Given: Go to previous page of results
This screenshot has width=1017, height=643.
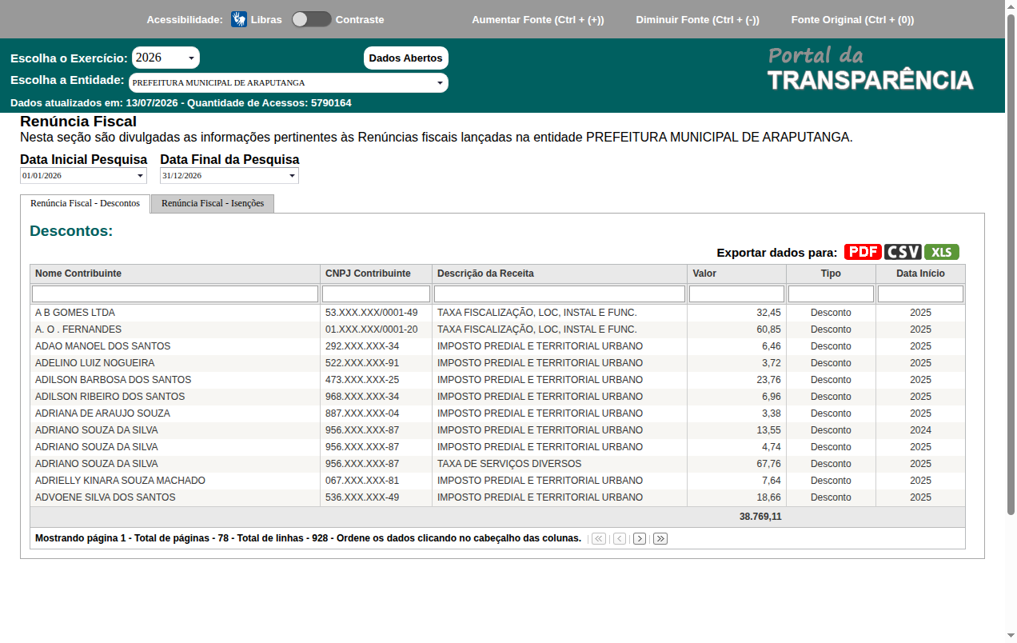Looking at the screenshot, I should (x=620, y=538).
